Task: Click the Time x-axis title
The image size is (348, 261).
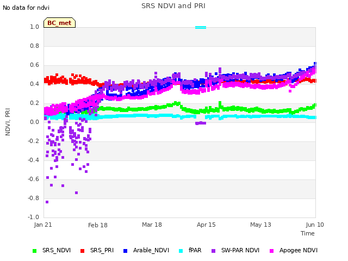Action: [x=308, y=233]
